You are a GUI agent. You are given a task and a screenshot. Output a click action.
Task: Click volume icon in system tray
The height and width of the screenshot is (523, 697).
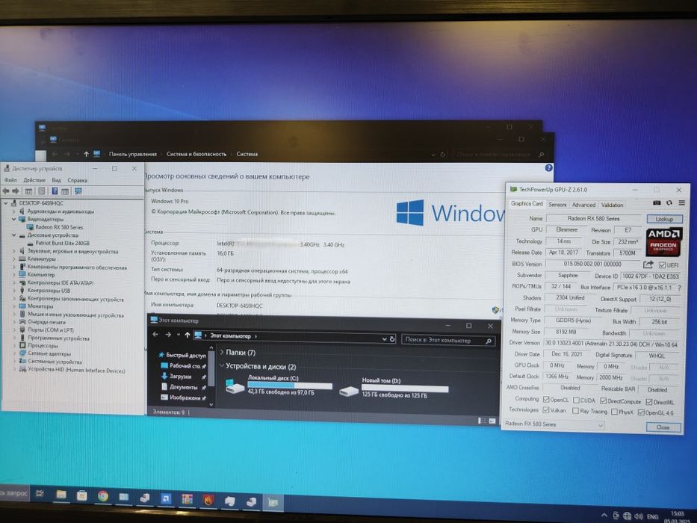(639, 516)
